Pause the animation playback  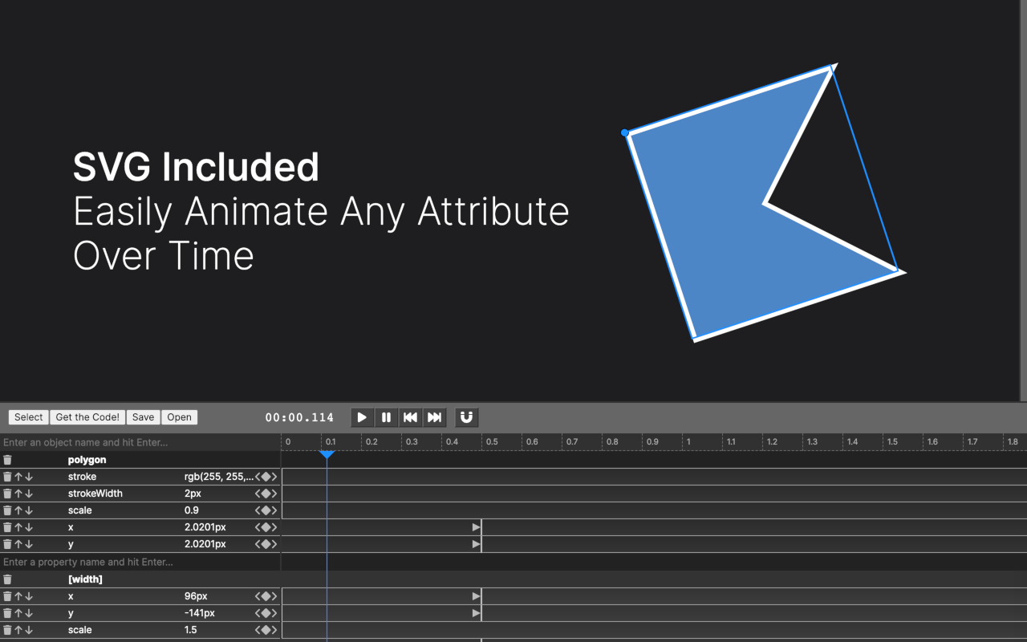click(x=386, y=417)
